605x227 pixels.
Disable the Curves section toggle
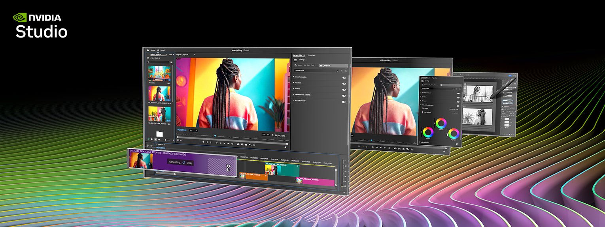tap(344, 89)
